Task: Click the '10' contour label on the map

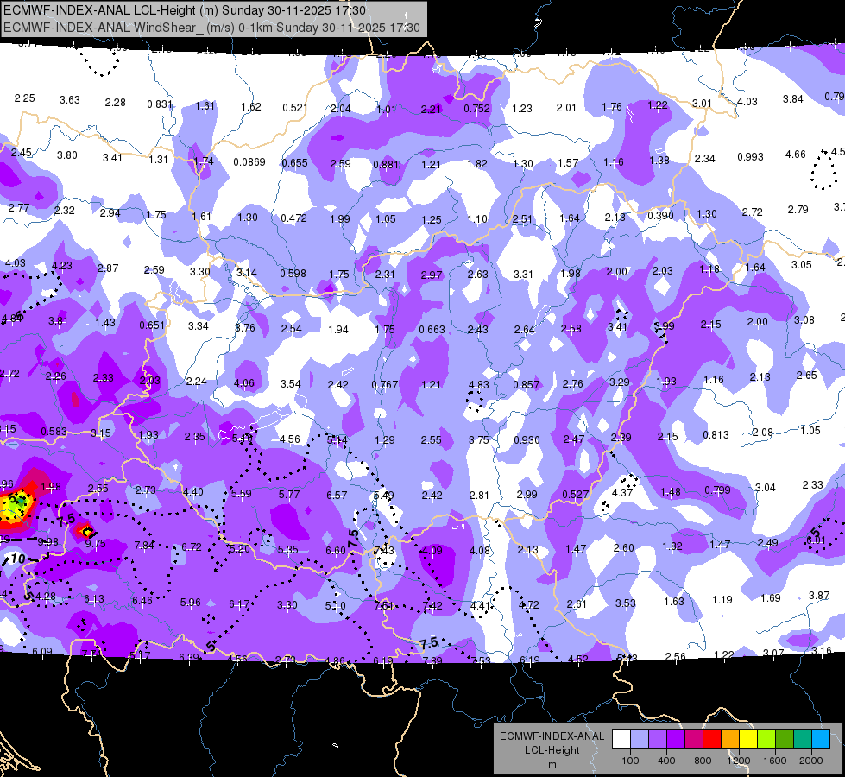Action: click(18, 559)
